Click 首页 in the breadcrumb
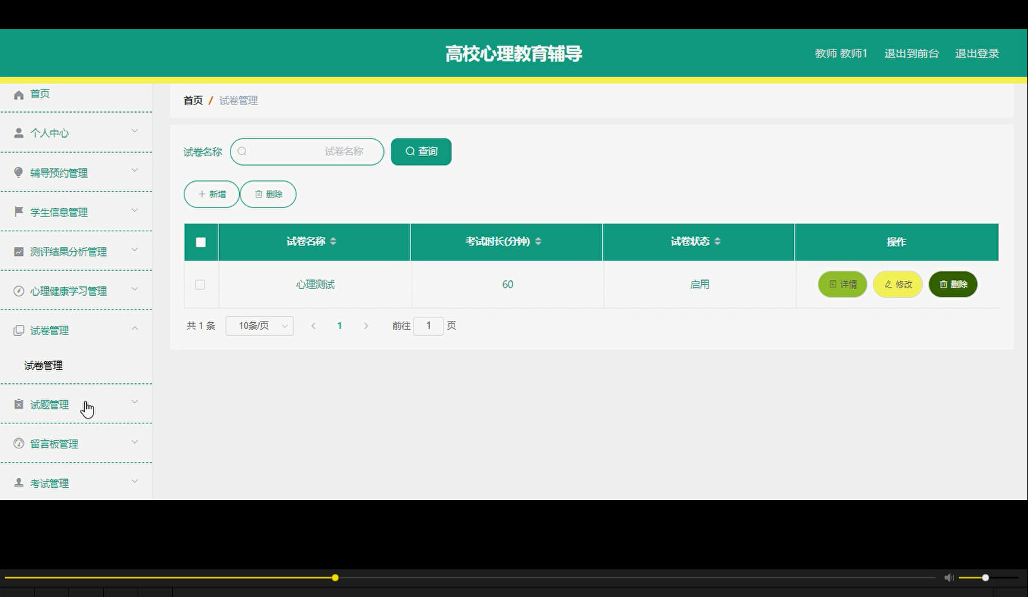The height and width of the screenshot is (597, 1028). [193, 100]
